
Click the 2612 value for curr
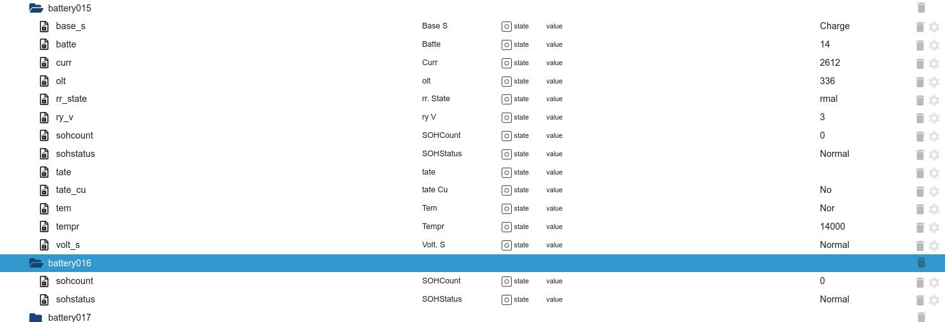[830, 63]
